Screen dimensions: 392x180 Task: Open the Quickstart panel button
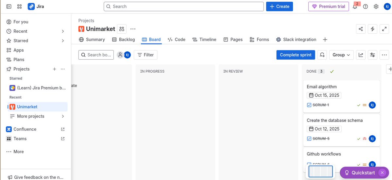[x=360, y=173]
